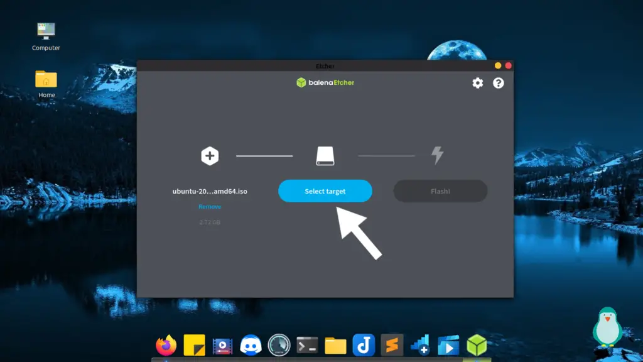Screen dimensions: 643x362
Task: Launch the blue media player dock icon
Action: [448, 345]
